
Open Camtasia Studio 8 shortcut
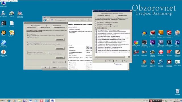click(x=152, y=54)
